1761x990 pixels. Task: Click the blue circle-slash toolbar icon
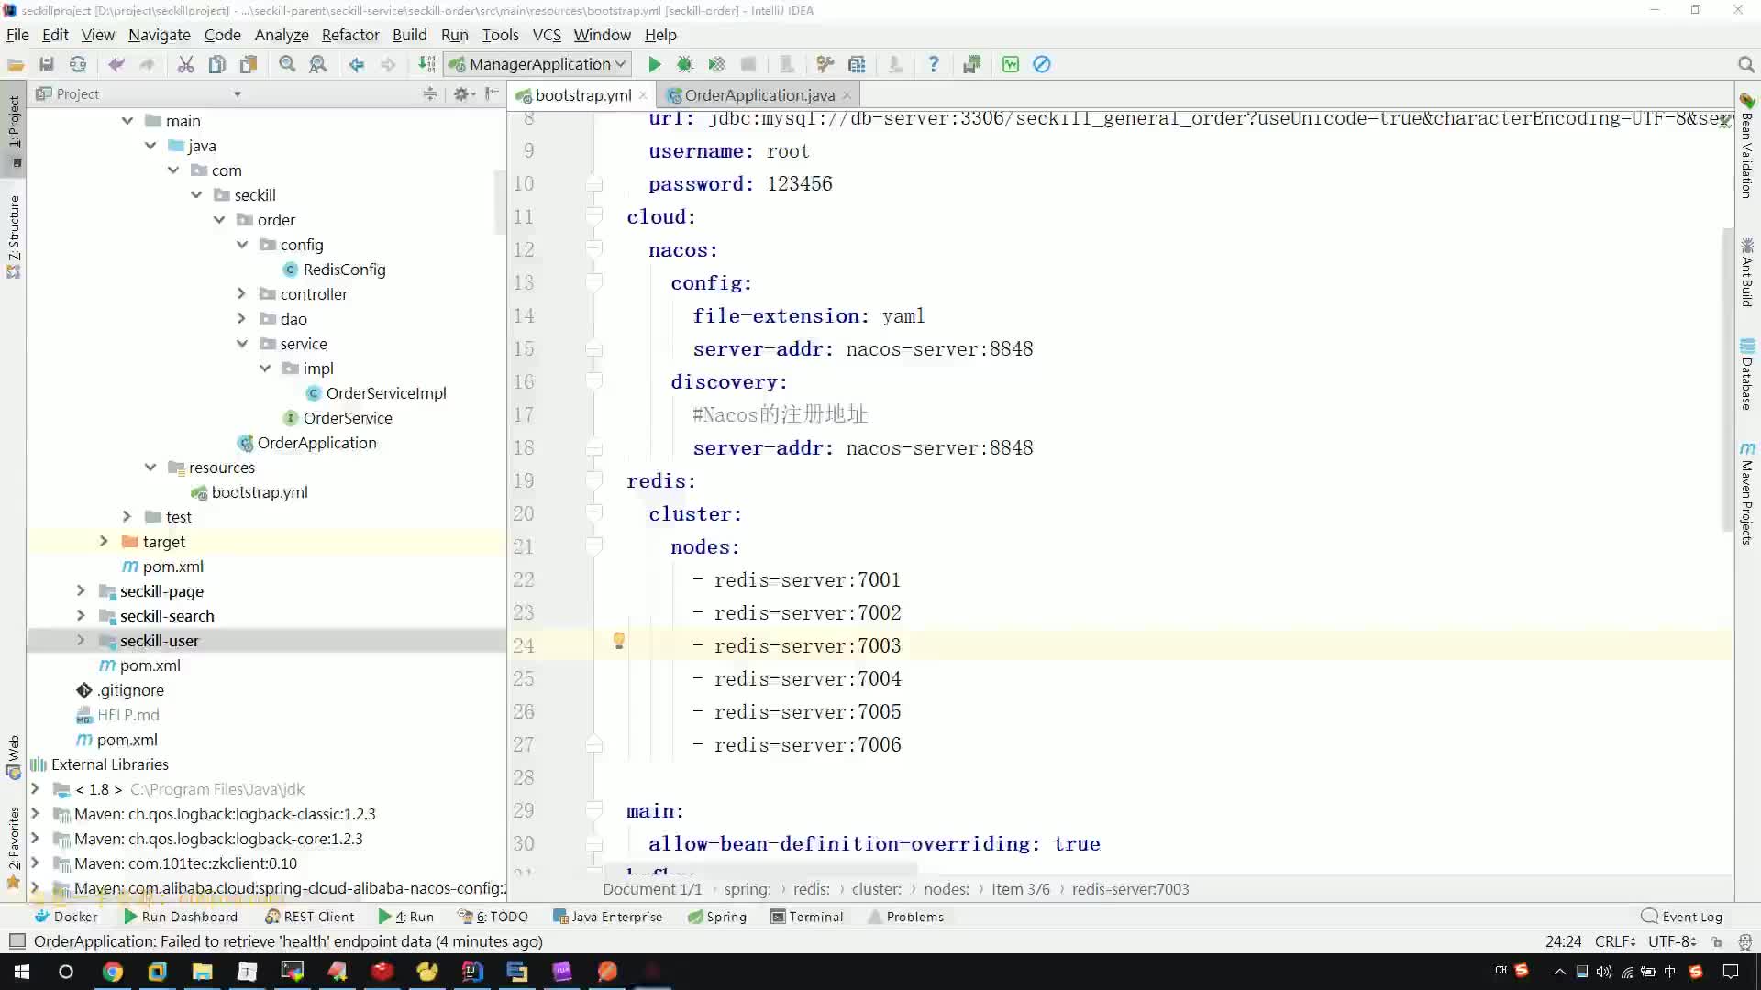(x=1042, y=64)
